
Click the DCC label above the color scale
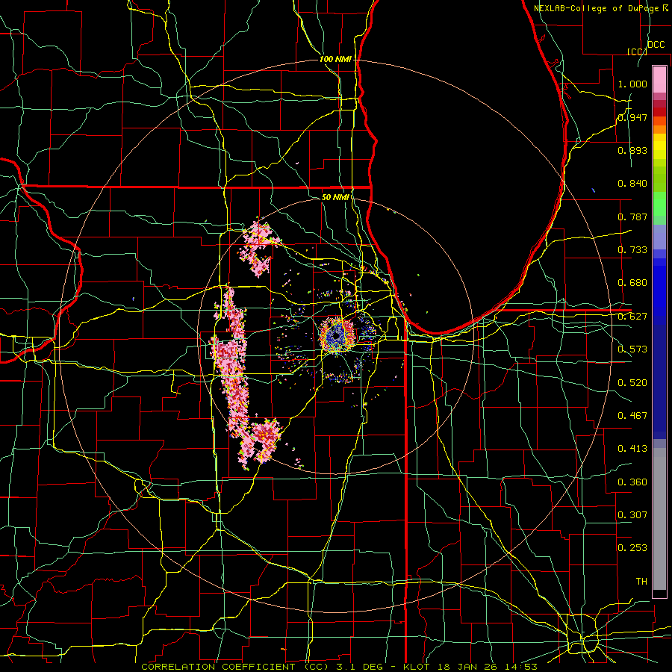pos(656,45)
